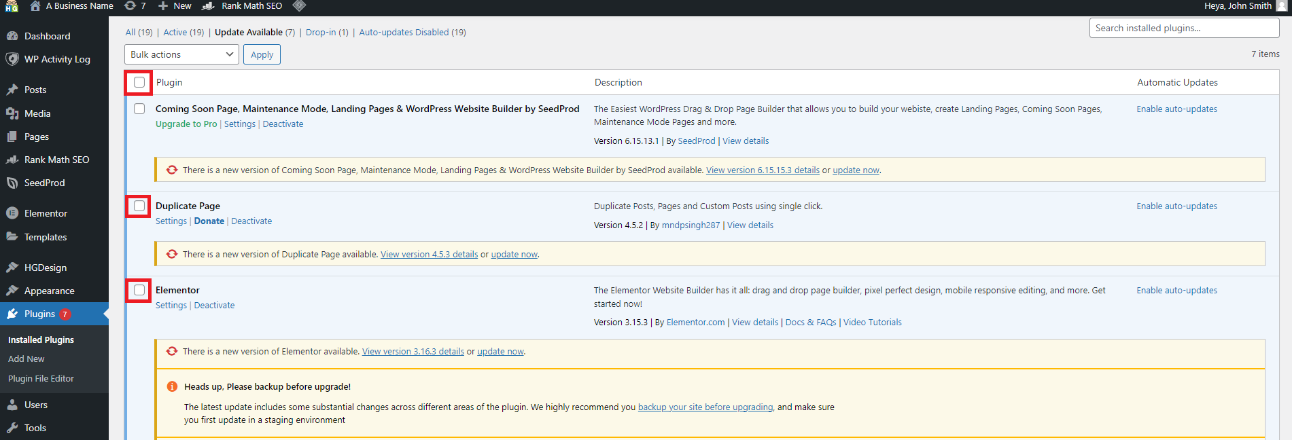Viewport: 1292px width, 440px height.
Task: Open the SeedProd author link
Action: coord(697,141)
